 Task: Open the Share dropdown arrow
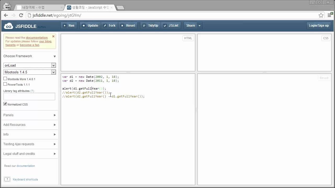coord(200,26)
